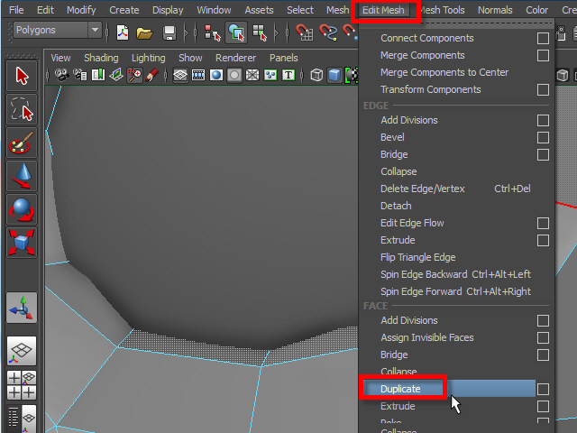577x433 pixels.
Task: Switch to select by hierarchy mode
Action: pyautogui.click(x=213, y=33)
